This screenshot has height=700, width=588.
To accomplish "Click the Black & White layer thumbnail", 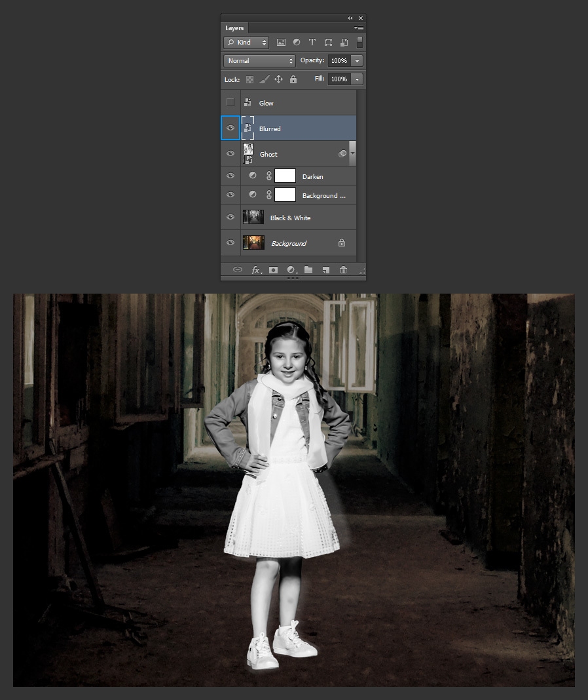I will click(253, 217).
